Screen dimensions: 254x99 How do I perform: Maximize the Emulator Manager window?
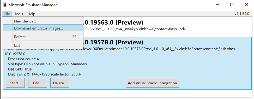pos(232,5)
